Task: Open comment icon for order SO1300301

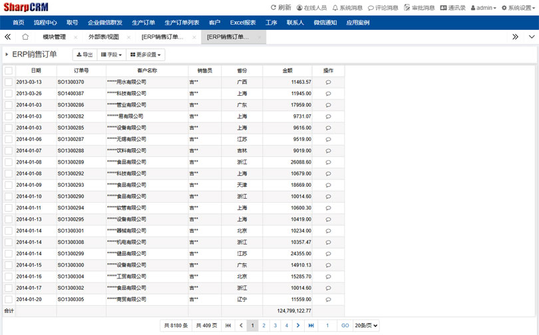Action: 328,231
